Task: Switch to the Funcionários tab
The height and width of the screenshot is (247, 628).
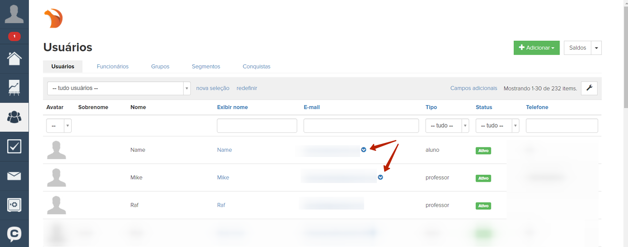Action: pos(113,66)
